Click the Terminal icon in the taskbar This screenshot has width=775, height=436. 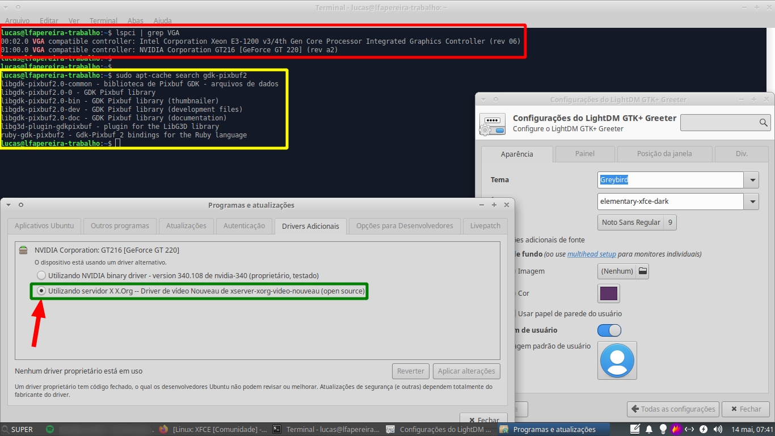pos(277,430)
